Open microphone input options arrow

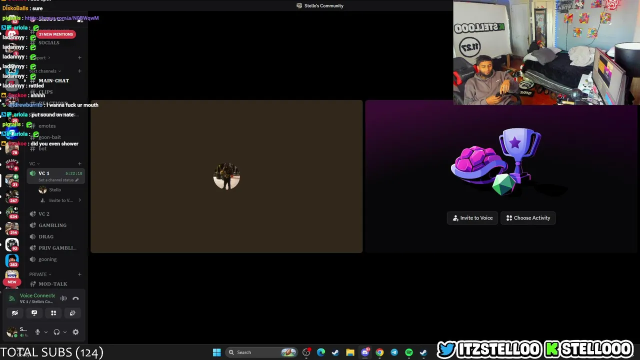click(x=45, y=332)
